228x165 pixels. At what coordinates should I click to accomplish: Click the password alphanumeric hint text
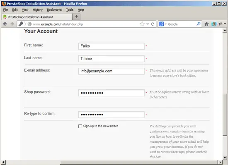(179, 95)
